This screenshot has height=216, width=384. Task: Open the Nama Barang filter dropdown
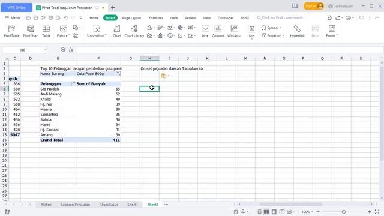point(118,74)
